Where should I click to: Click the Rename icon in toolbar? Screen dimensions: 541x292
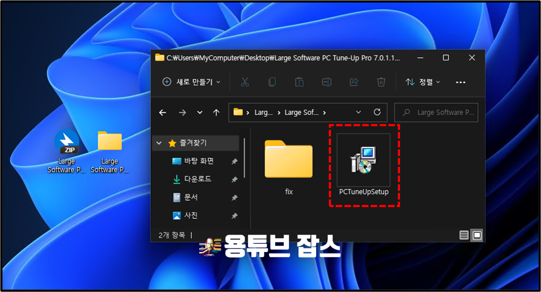pos(327,82)
